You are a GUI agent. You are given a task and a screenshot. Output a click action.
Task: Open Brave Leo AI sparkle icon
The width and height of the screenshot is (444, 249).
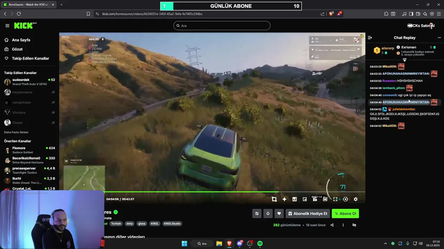click(425, 14)
